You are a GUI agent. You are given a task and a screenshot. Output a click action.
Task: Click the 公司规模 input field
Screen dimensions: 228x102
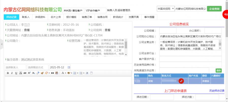click(x=169, y=30)
